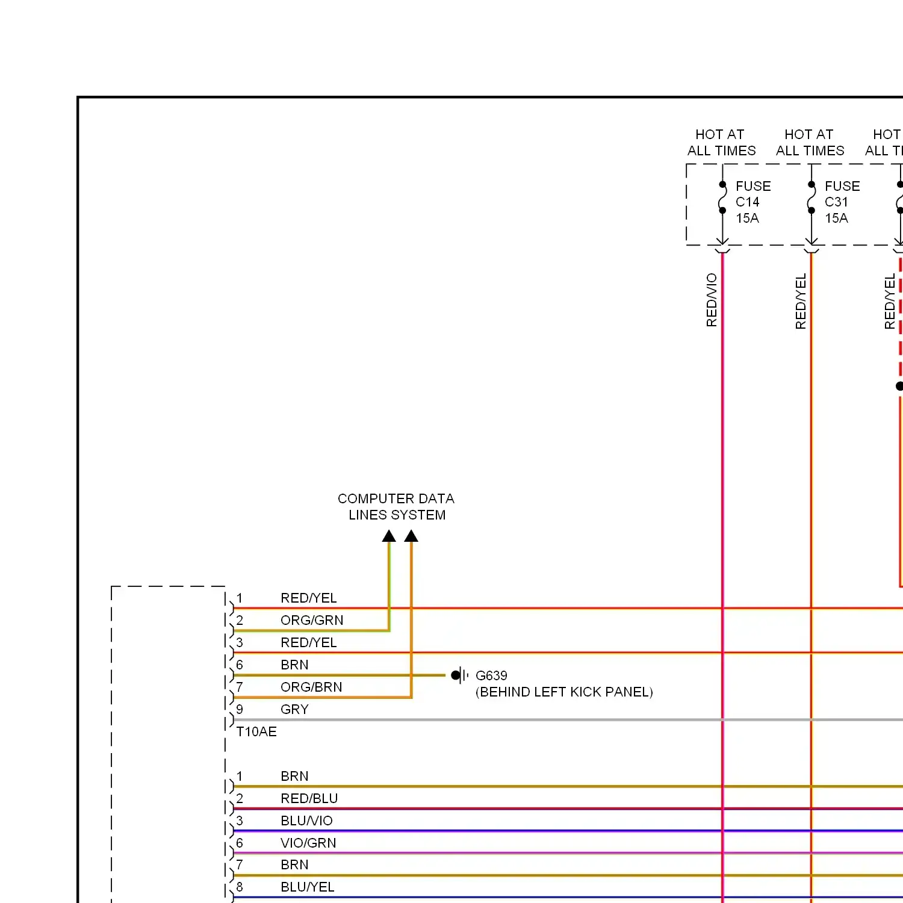Click the HOT AT ALL TIMES label above C31
This screenshot has width=903, height=903.
pos(810,143)
